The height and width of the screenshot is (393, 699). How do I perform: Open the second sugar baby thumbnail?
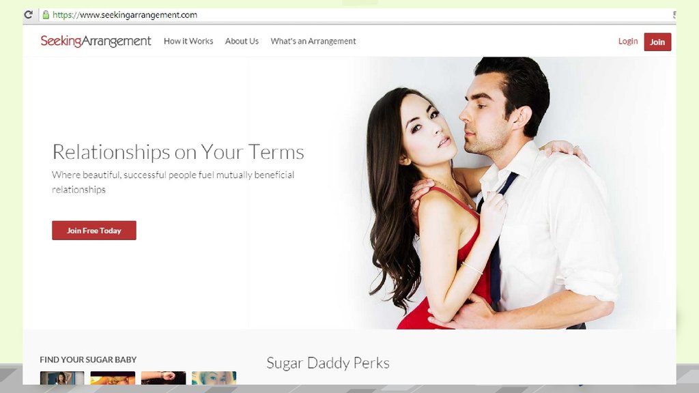coord(113,378)
